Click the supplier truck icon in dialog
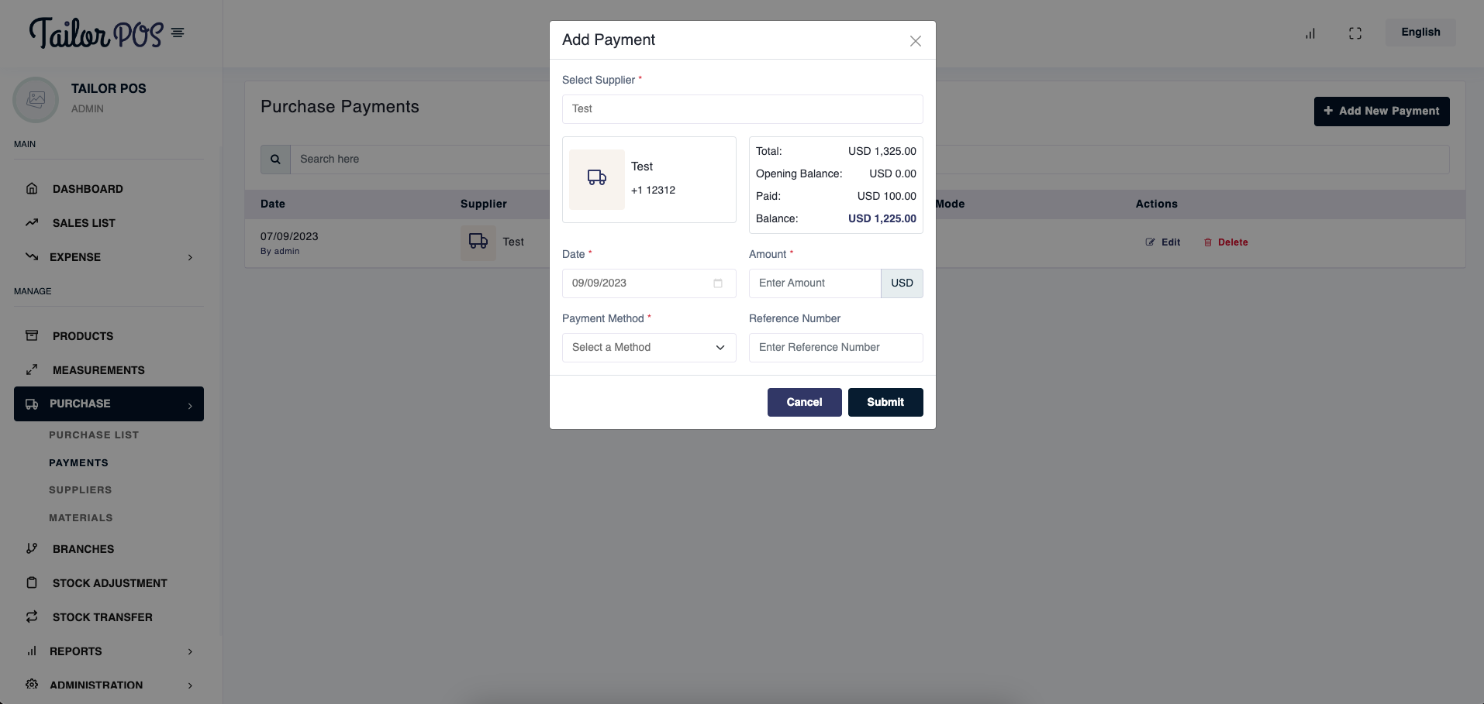 (x=596, y=179)
